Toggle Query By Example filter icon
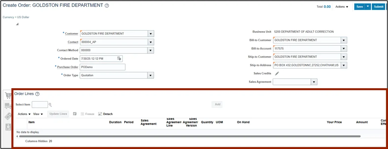388x149 pixels. click(x=75, y=114)
